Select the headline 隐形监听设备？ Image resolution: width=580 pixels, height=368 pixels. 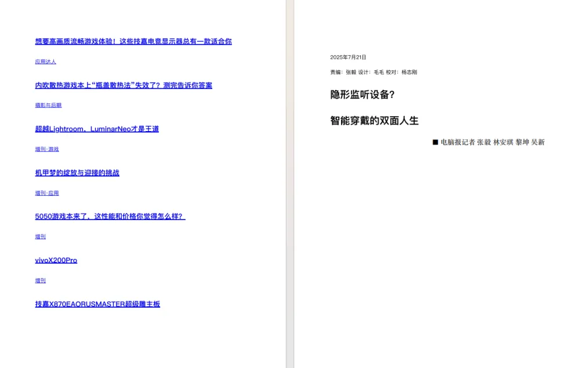(361, 95)
